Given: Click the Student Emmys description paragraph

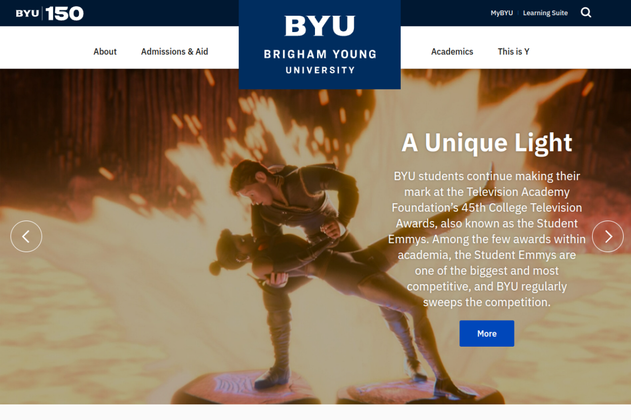Looking at the screenshot, I should (487, 239).
